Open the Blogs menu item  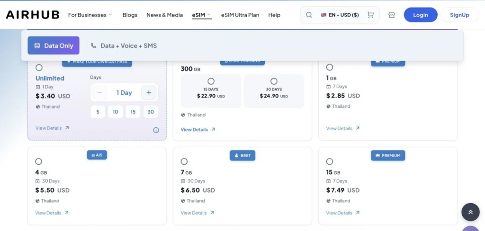click(130, 15)
